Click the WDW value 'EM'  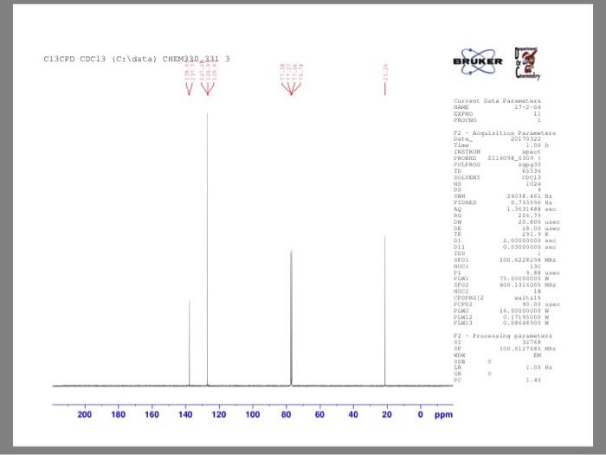[538, 355]
